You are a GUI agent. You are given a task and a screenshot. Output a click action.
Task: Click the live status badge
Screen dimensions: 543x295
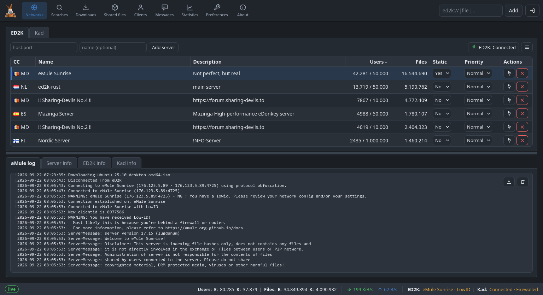[x=12, y=289]
